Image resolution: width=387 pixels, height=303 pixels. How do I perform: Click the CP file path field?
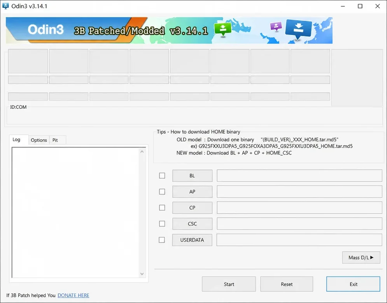coord(299,207)
